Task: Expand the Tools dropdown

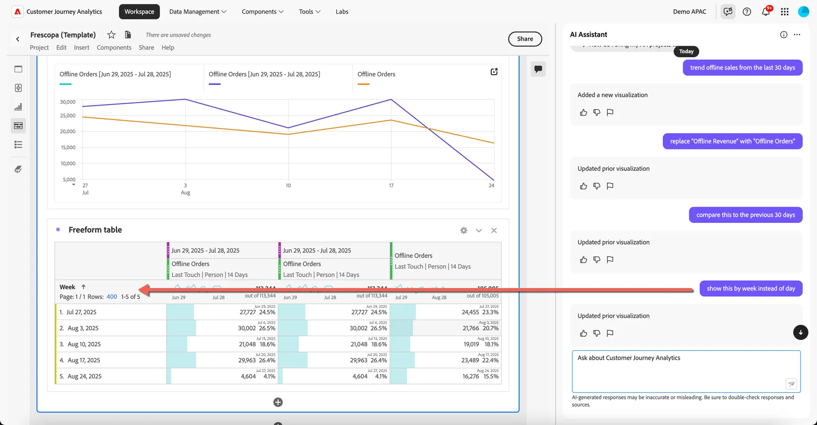Action: point(310,11)
